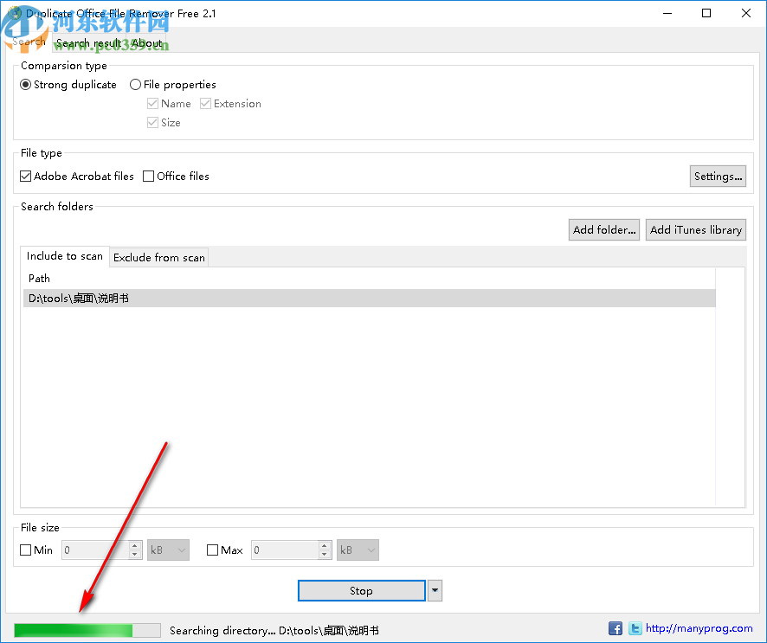
Task: Open the http://manyprog.com link
Action: coord(698,628)
